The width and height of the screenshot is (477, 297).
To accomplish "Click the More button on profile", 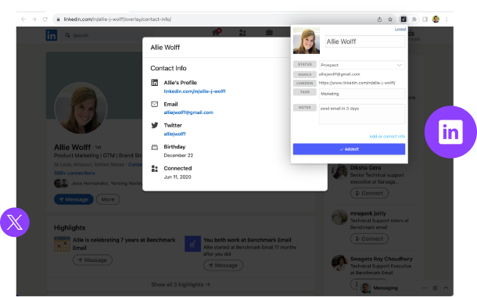I will click(x=108, y=199).
